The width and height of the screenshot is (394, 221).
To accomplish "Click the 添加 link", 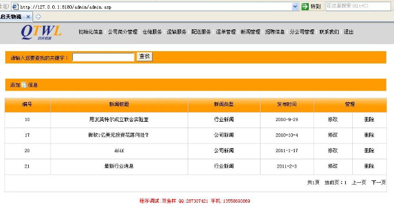I will [15, 85].
